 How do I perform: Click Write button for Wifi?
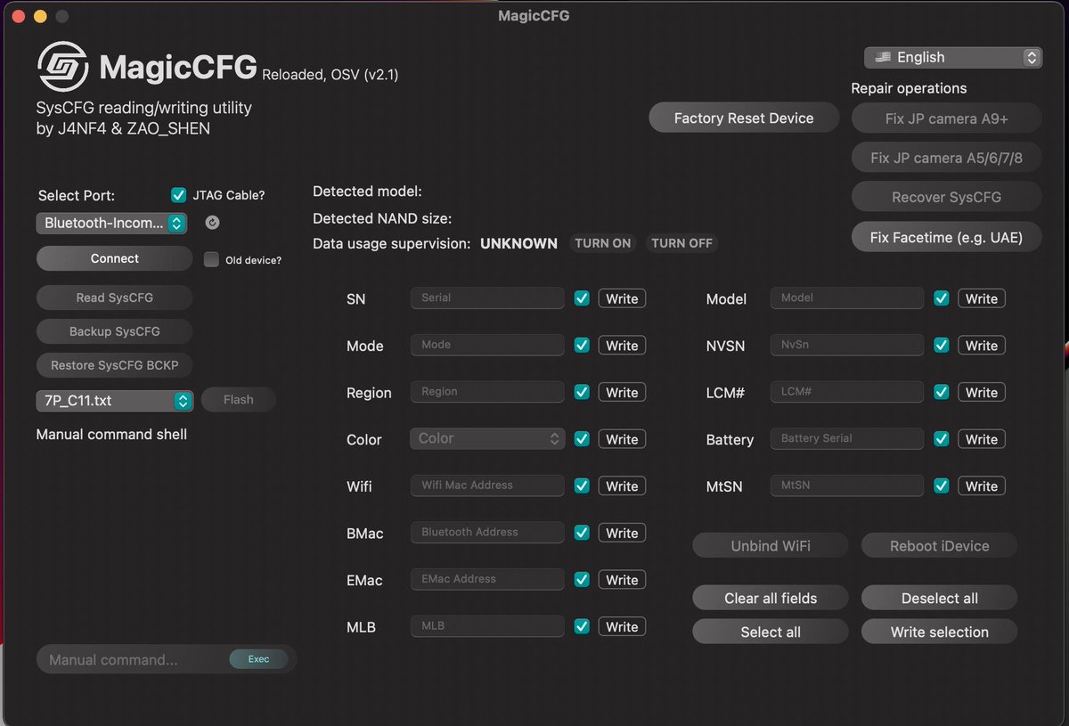tap(622, 485)
